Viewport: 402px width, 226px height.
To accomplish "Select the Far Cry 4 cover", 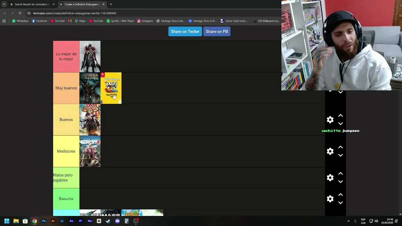I will coord(90,151).
